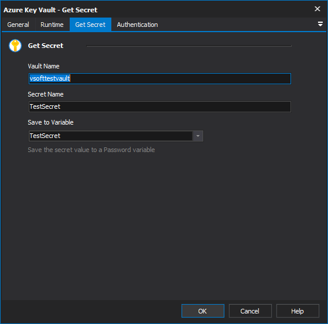Viewport: 328px width, 324px height.
Task: Focus the Vault Name input field
Action: (159, 78)
